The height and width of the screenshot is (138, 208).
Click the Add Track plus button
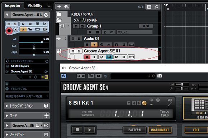click(59, 6)
